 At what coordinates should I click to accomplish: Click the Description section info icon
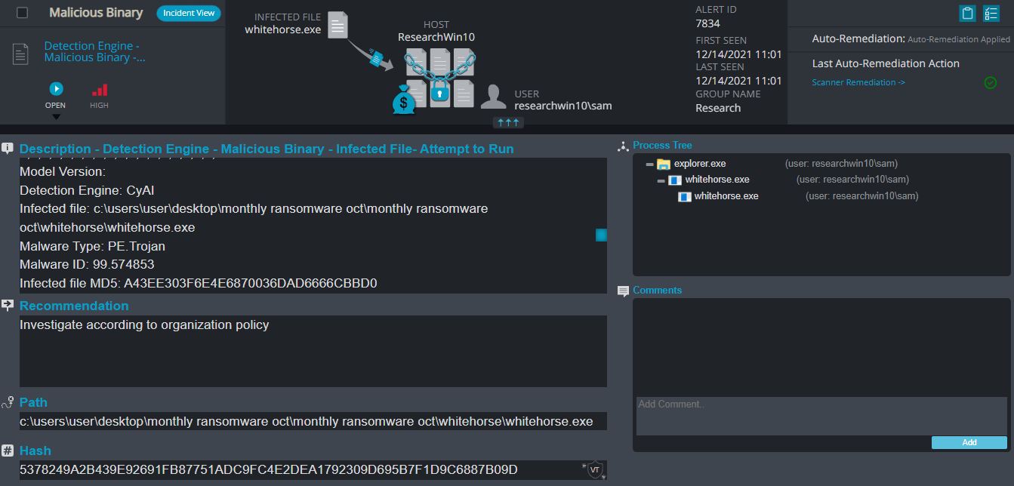click(8, 149)
